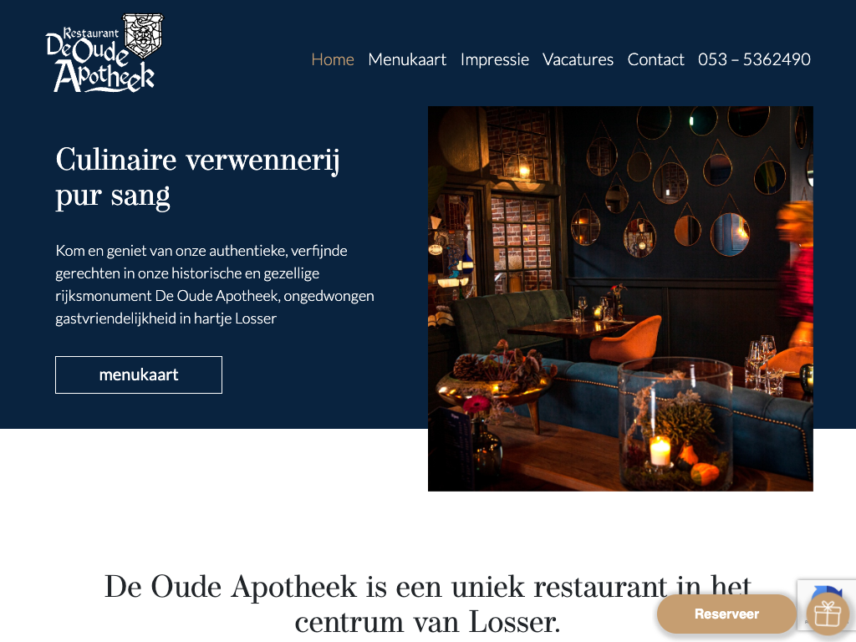Open the Contact page

655,59
